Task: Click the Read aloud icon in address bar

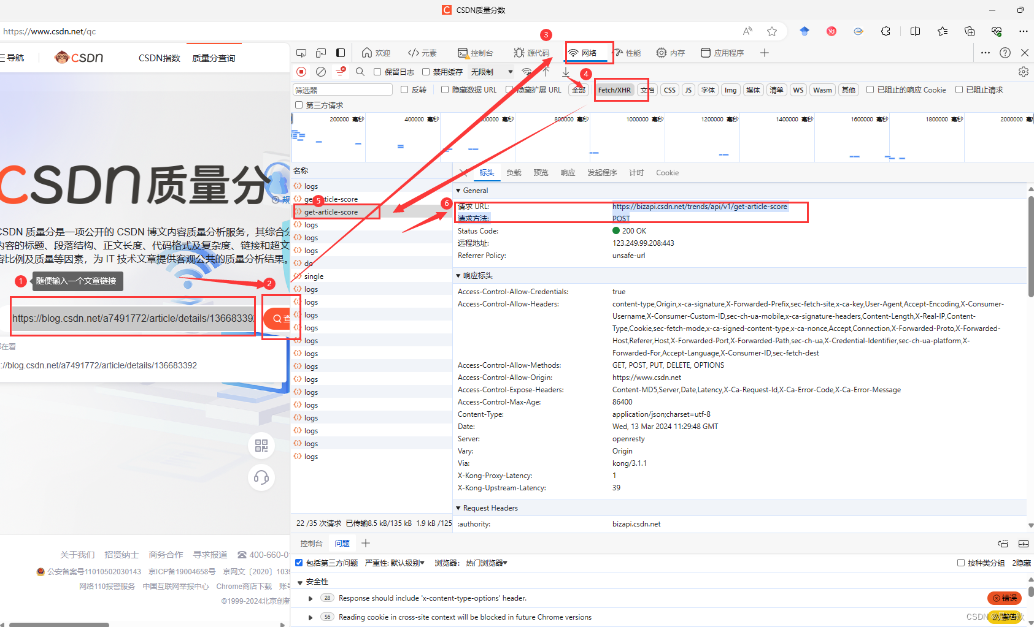Action: tap(747, 31)
